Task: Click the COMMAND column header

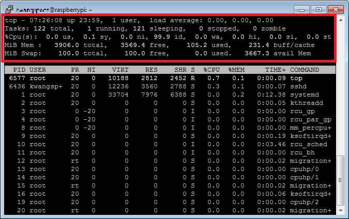Action: 305,70
